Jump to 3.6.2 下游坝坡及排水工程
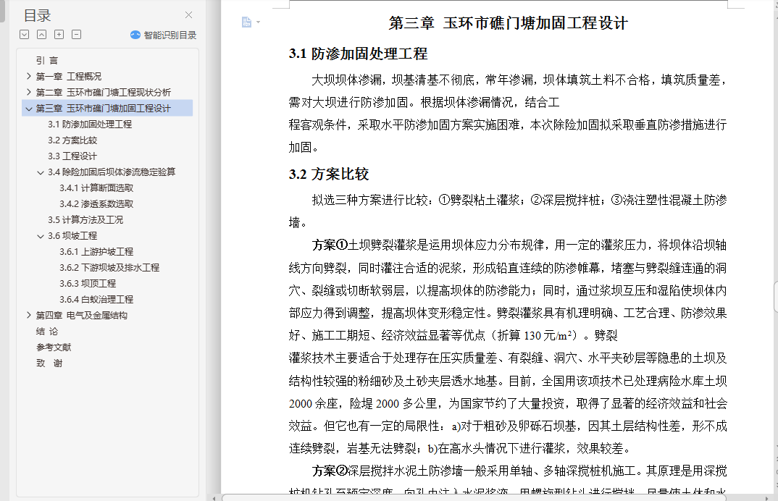 (109, 267)
